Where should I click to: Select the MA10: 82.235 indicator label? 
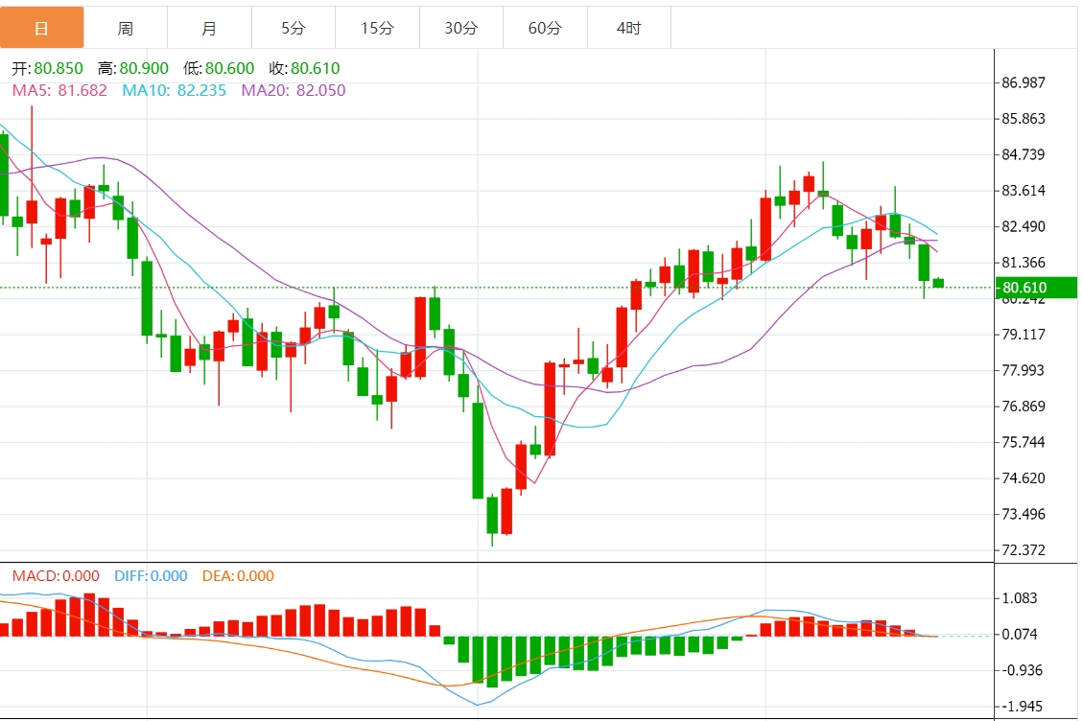coord(174,90)
